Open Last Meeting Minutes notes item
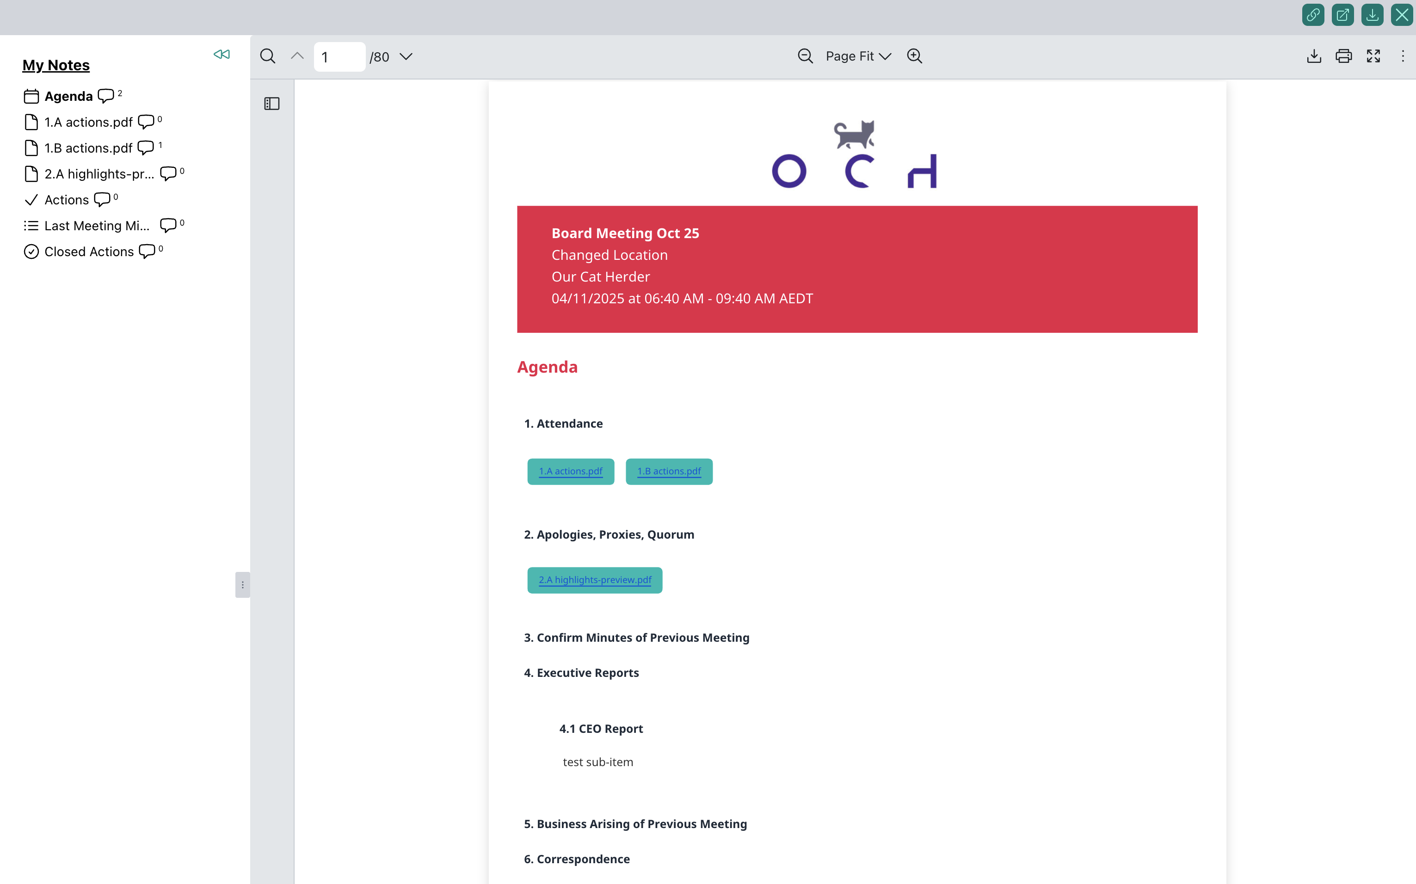The image size is (1416, 884). [x=97, y=226]
